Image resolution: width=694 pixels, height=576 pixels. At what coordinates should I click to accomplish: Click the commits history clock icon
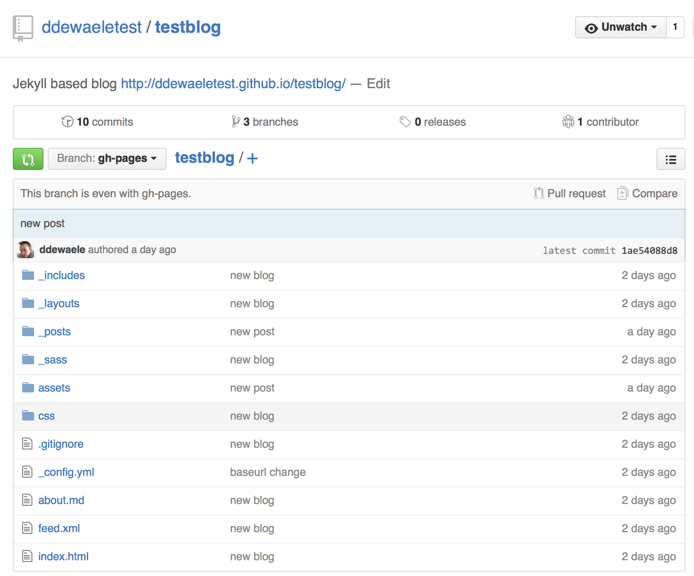67,121
